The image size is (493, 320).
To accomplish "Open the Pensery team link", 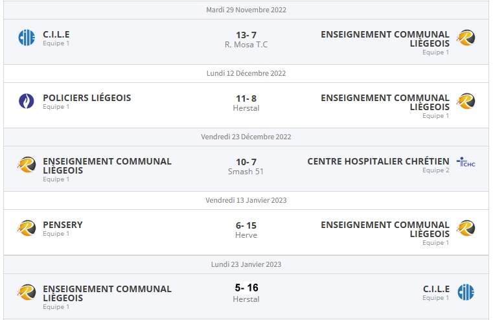I will click(63, 225).
